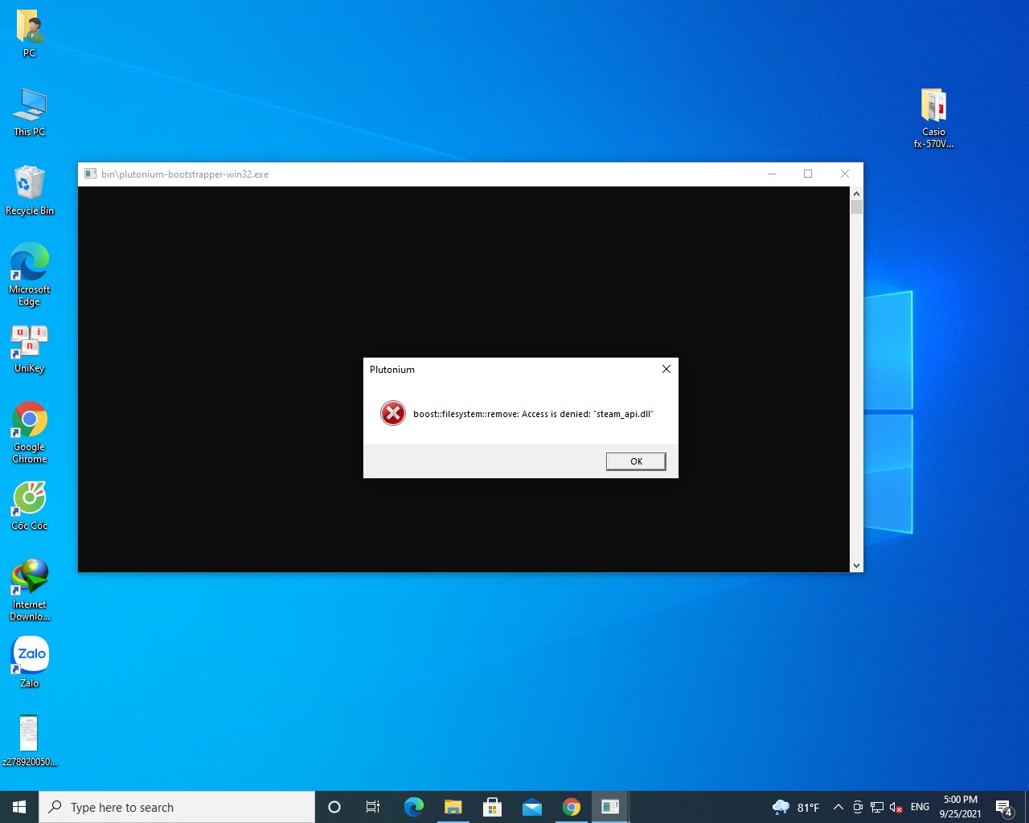Expand the hidden system tray icons
Viewport: 1029px width, 823px height.
tap(838, 807)
